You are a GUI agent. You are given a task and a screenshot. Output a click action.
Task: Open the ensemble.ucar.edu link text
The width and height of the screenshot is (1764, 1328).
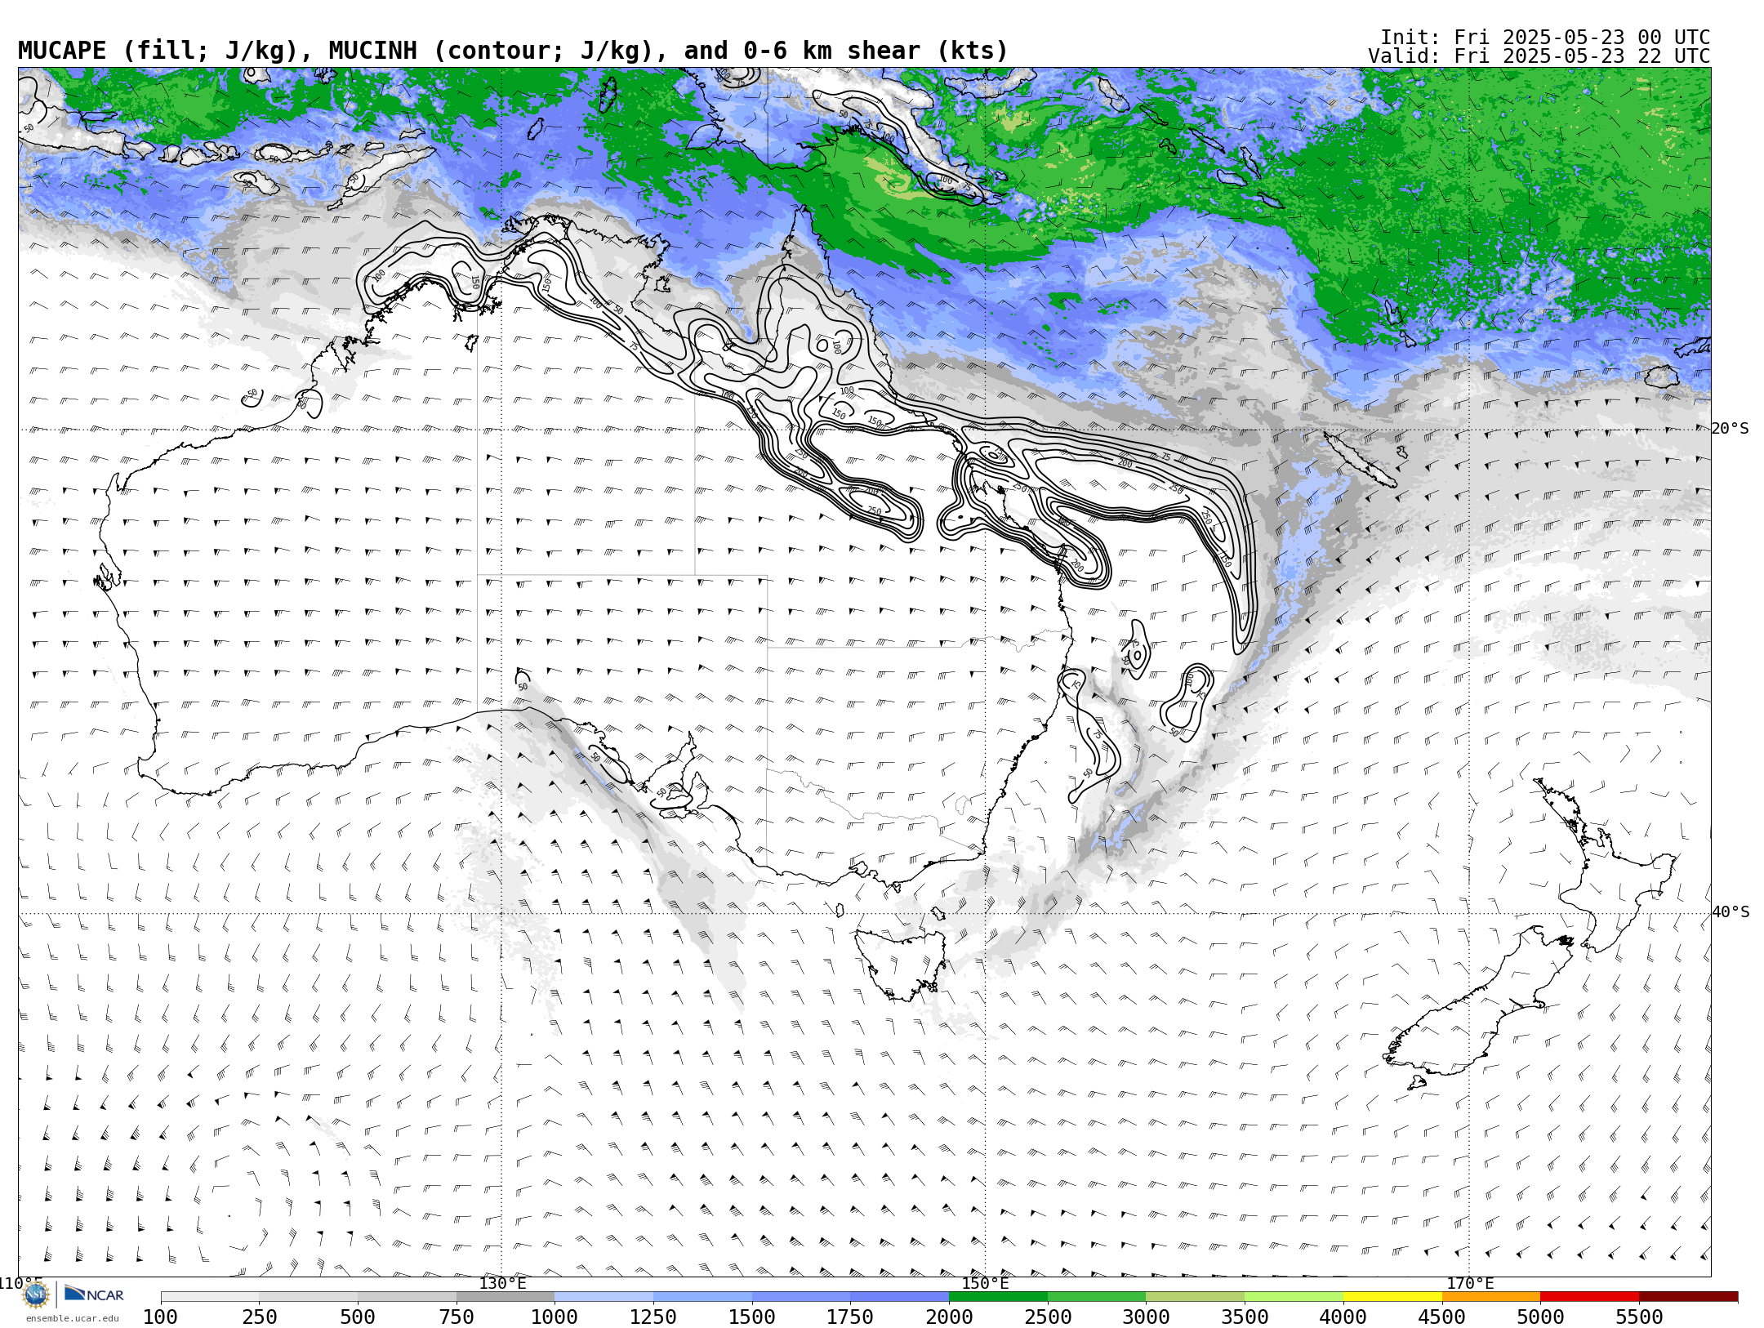click(72, 1318)
